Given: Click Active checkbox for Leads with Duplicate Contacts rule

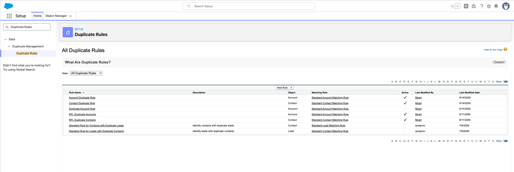Looking at the screenshot, I should click(x=405, y=131).
